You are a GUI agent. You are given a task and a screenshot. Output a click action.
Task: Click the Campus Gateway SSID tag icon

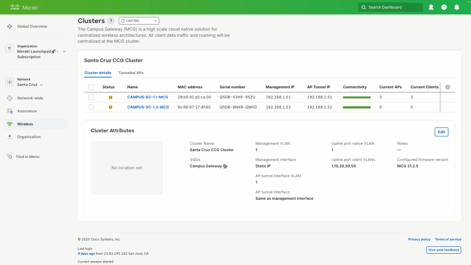(225, 166)
